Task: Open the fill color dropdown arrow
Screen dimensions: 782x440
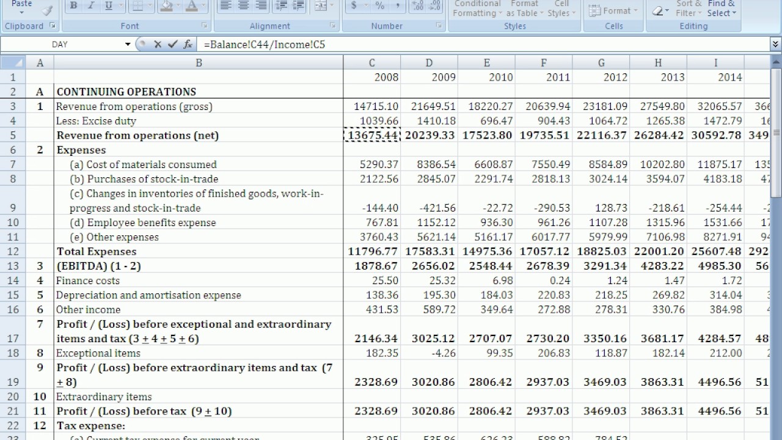Action: coord(178,6)
